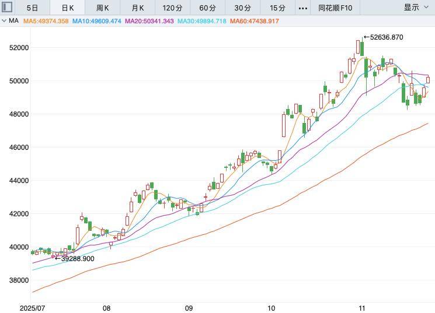Screen dimensions: 435x313
Task: Click the MA30 cyan legend label
Action: 201,21
